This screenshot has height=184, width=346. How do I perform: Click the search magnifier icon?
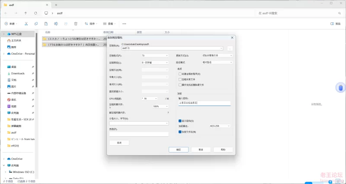coord(340,13)
